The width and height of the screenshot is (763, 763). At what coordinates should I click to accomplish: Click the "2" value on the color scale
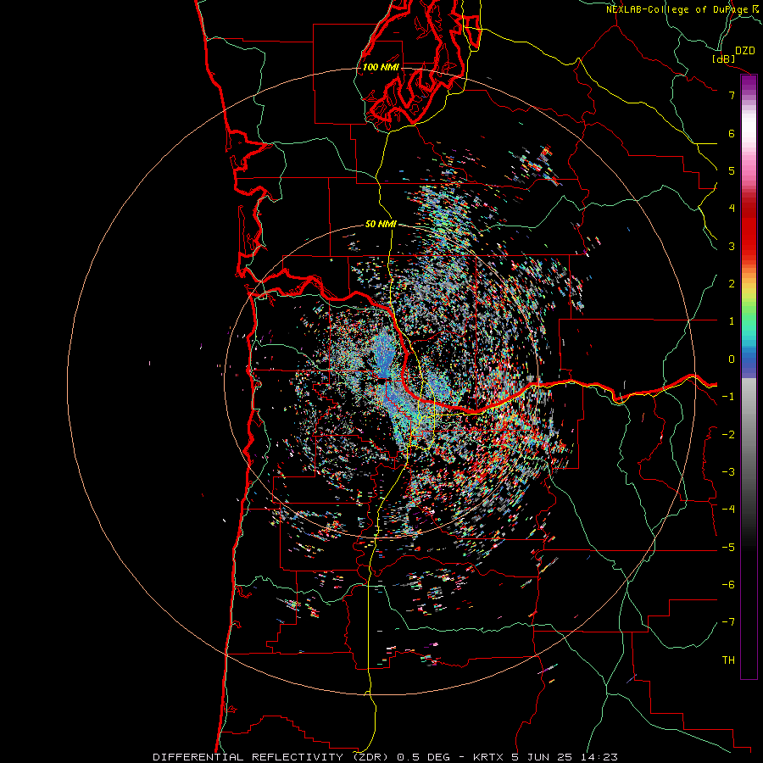click(732, 284)
